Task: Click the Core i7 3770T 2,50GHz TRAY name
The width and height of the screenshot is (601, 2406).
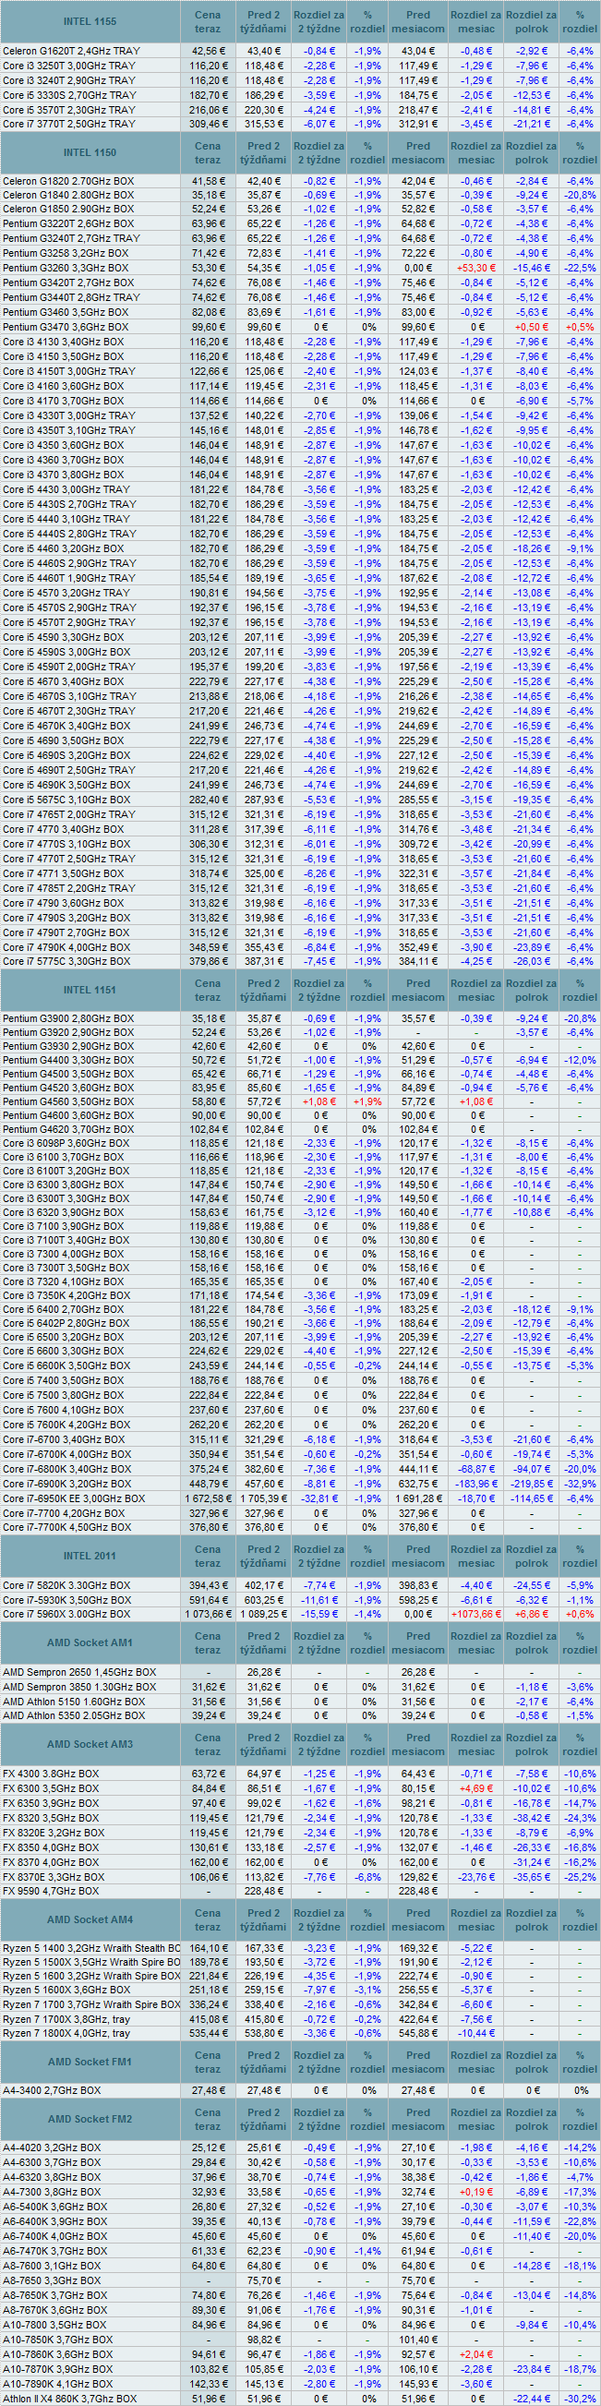Action: (69, 125)
